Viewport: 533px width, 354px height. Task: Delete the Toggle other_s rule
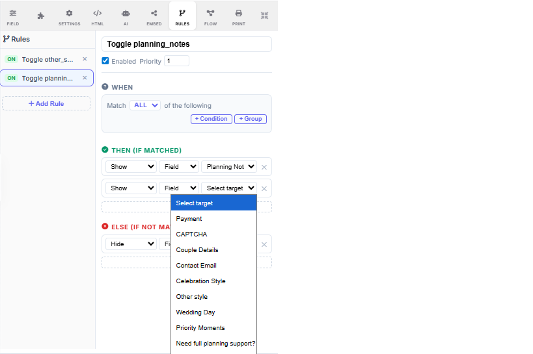85,59
